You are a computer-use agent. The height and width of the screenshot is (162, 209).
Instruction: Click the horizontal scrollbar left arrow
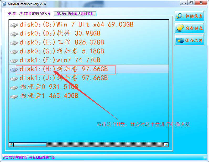pos(11,144)
